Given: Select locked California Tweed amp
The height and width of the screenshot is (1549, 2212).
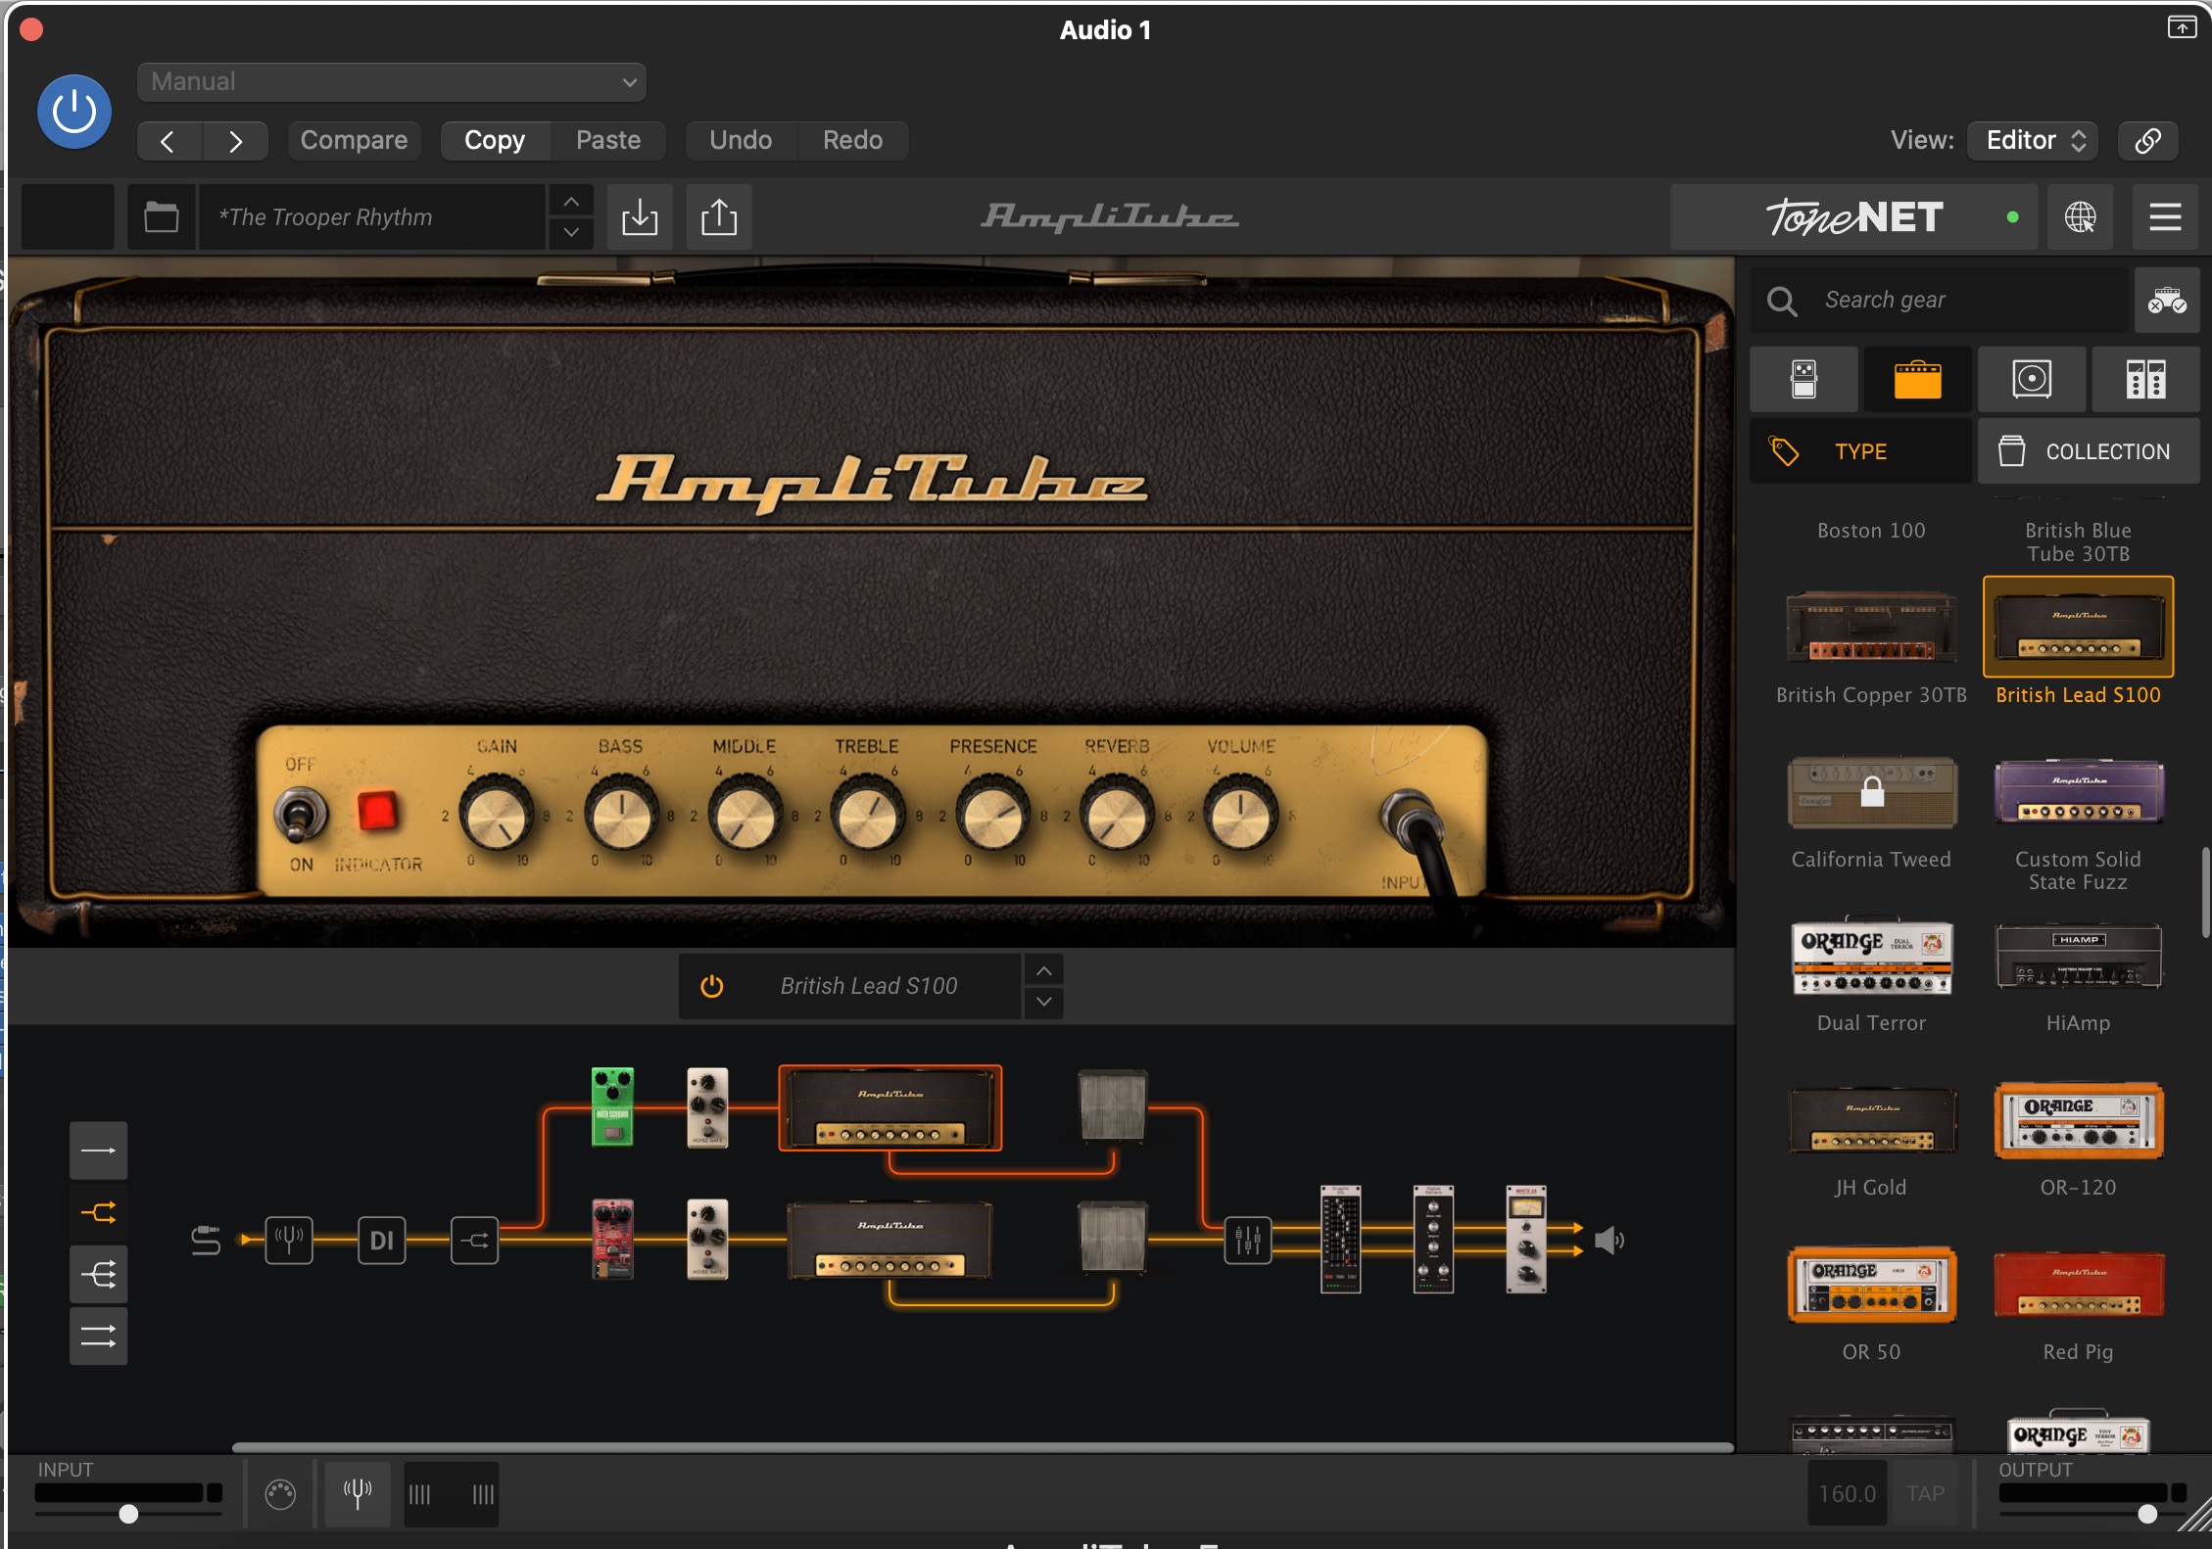Looking at the screenshot, I should pos(1871,793).
